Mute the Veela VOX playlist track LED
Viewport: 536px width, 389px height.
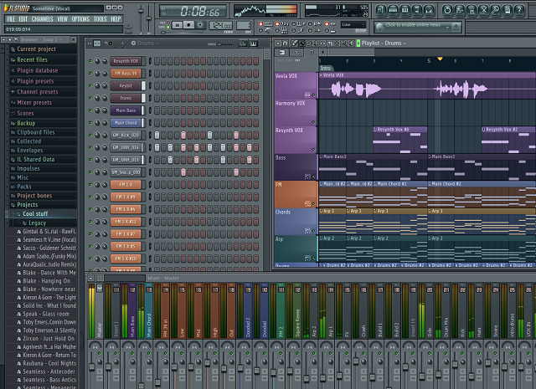tap(313, 95)
